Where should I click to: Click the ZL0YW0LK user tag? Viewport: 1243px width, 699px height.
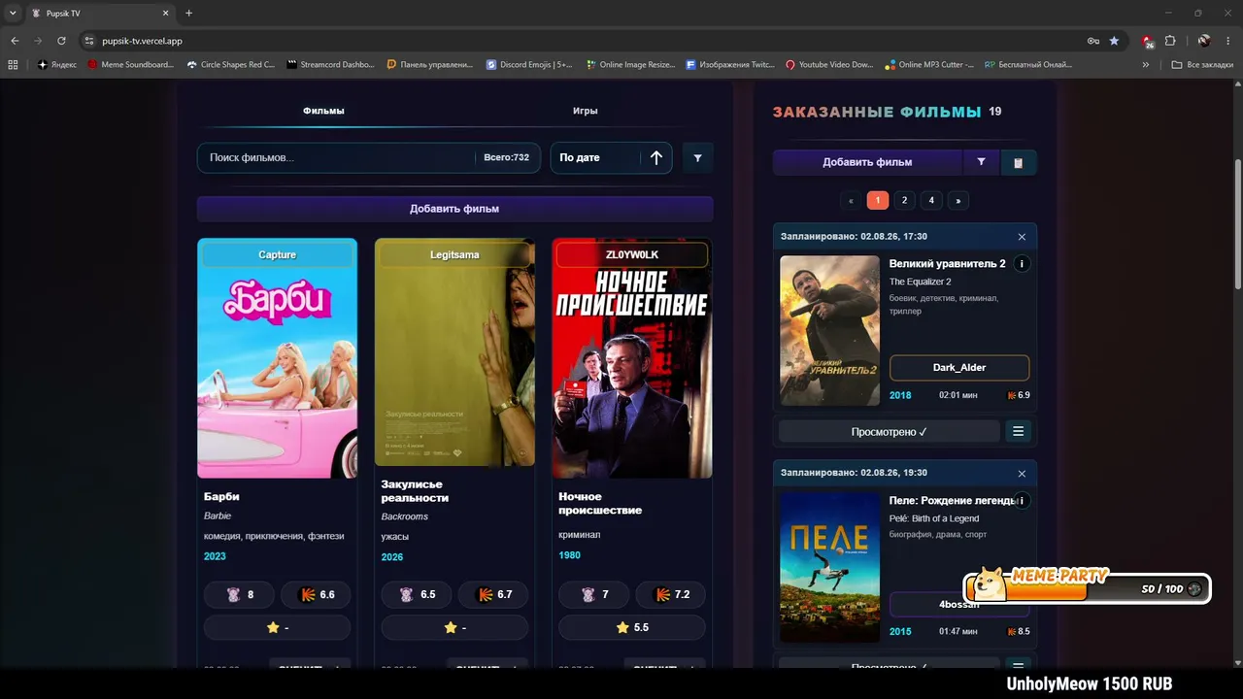[x=632, y=254]
